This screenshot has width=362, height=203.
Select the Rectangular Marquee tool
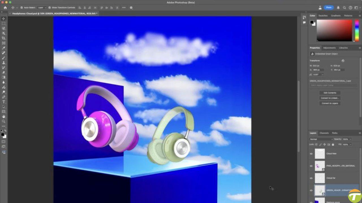tap(4, 24)
